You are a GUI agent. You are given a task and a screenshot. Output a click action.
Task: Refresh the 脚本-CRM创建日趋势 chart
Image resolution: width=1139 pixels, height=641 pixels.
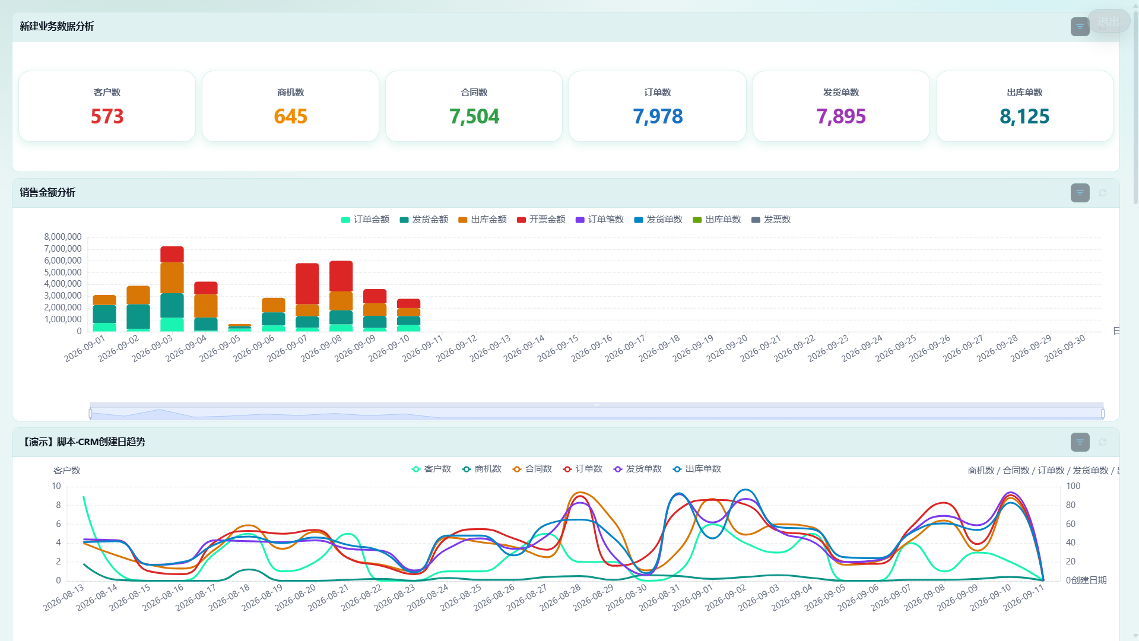click(x=1102, y=442)
